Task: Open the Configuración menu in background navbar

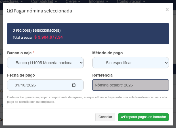Action: [x=131, y=1]
